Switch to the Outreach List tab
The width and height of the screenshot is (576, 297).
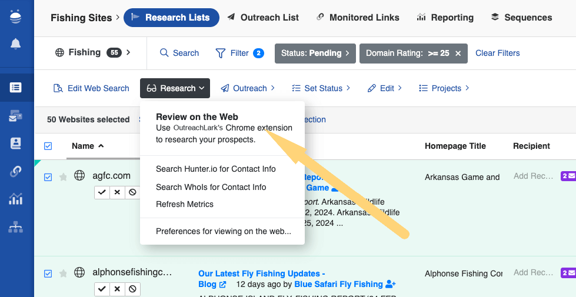pos(263,18)
